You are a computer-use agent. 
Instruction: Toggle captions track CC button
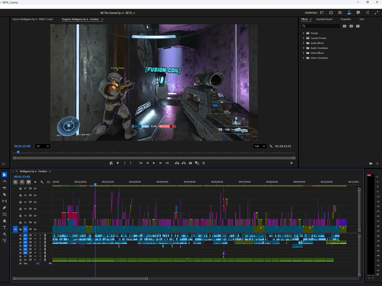48,182
